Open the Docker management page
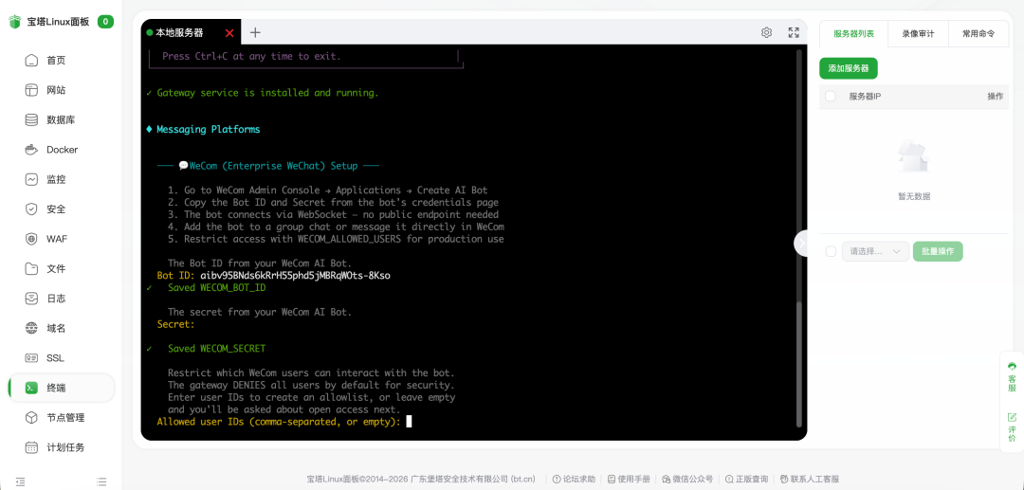This screenshot has height=490, width=1024. coord(61,150)
